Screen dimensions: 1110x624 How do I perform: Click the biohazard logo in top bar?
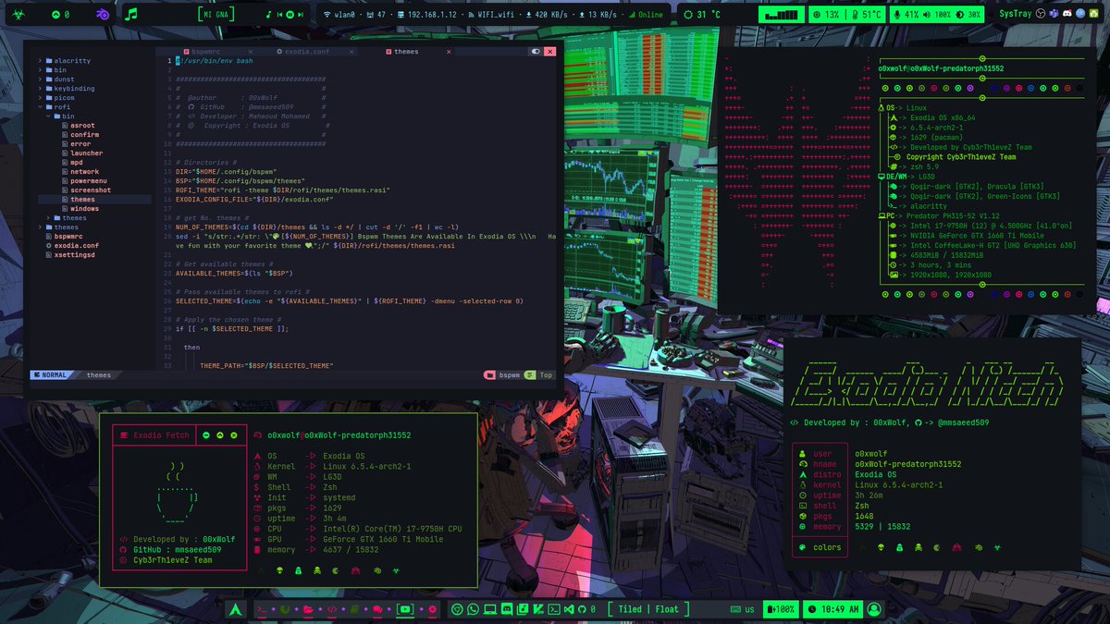pos(19,15)
